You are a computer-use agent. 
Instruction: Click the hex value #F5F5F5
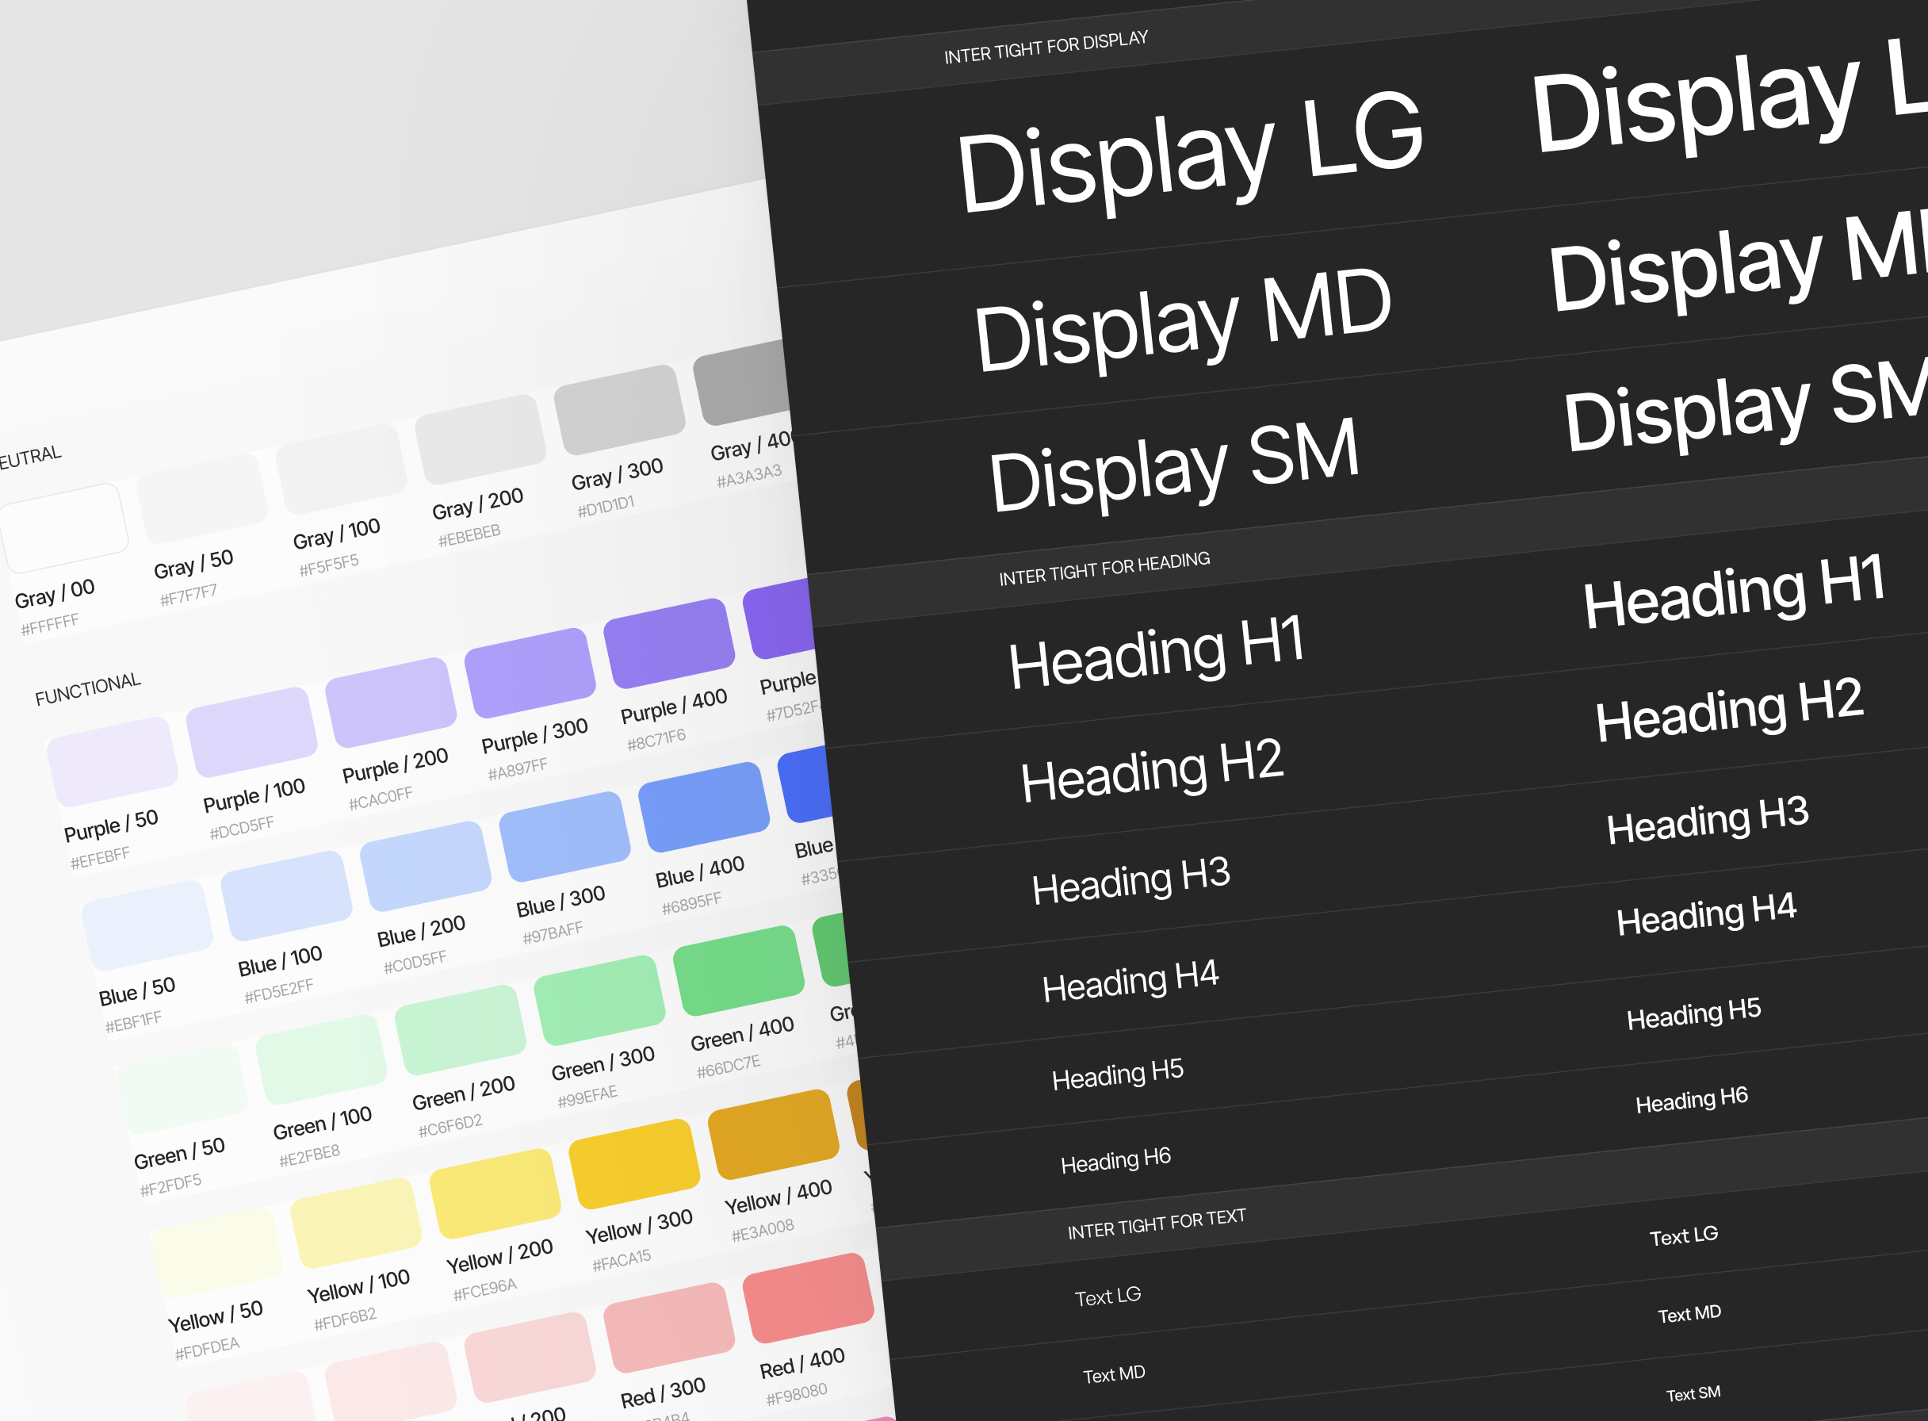coord(328,565)
